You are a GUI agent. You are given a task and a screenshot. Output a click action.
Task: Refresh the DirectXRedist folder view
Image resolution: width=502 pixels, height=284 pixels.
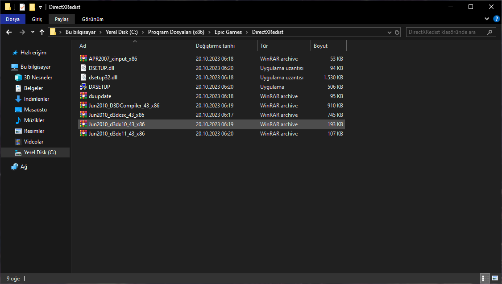397,32
